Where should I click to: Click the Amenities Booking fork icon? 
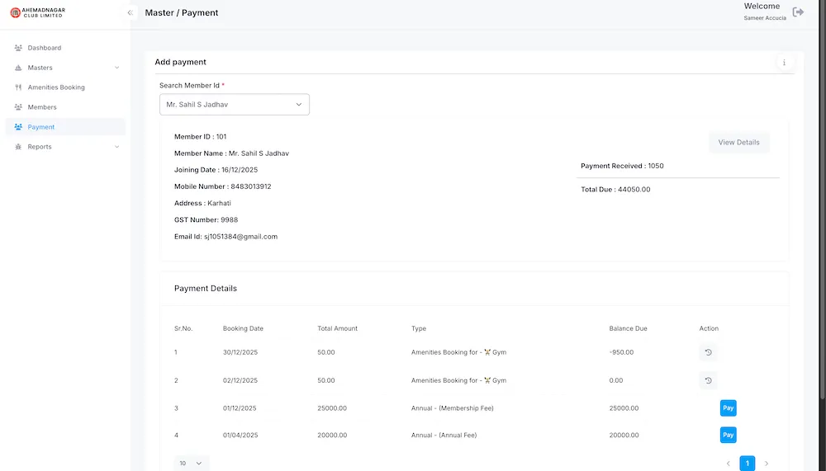point(18,87)
